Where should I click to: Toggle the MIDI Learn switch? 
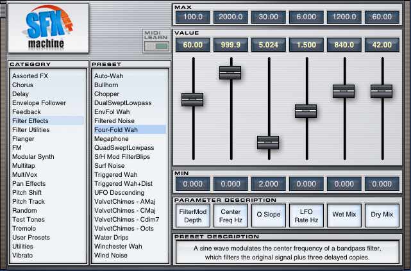(156, 46)
